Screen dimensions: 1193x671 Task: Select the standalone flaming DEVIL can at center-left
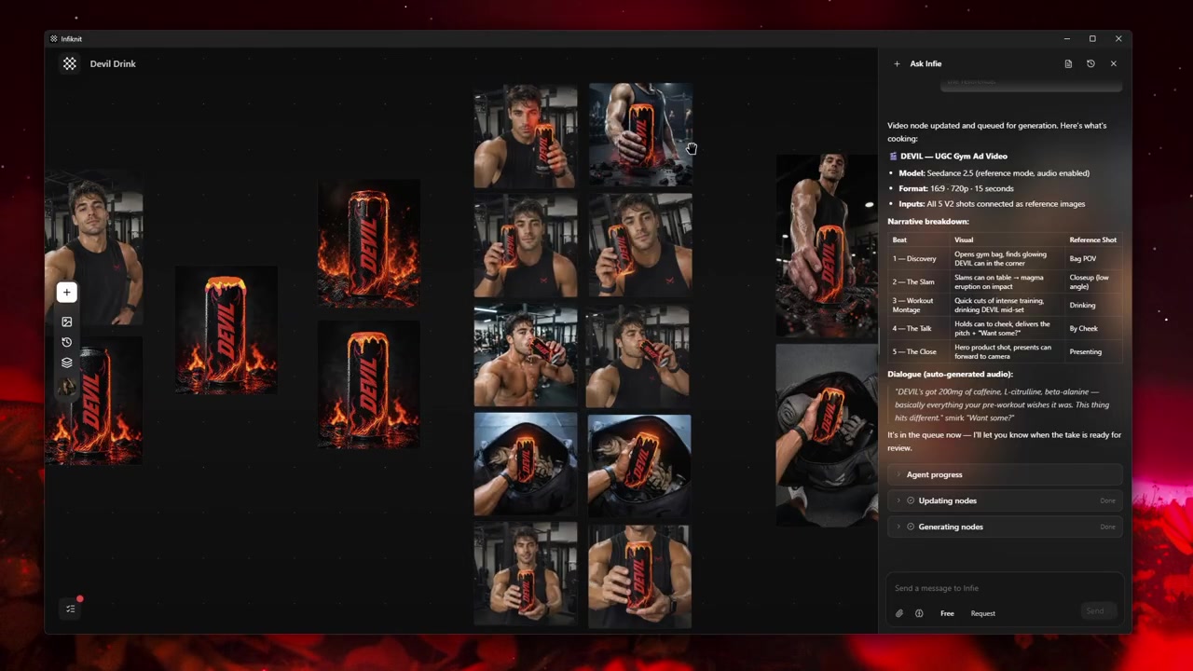point(226,330)
